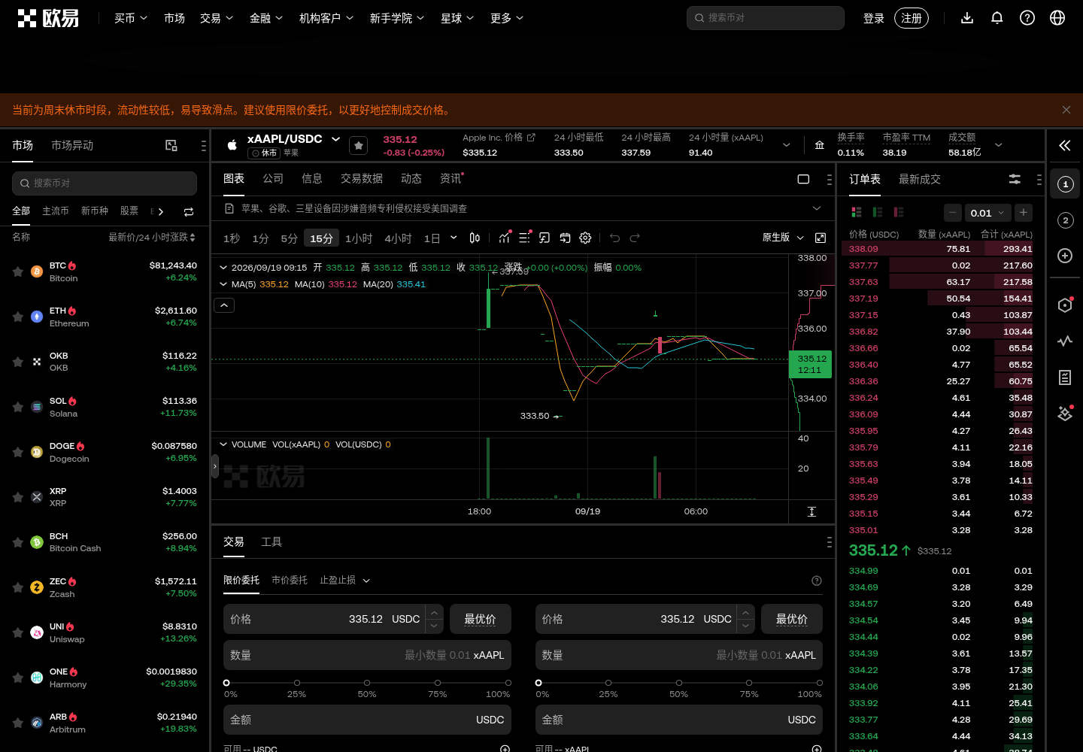Image resolution: width=1083 pixels, height=752 pixels.
Task: Toggle favorite star for ETH
Action: coord(18,317)
